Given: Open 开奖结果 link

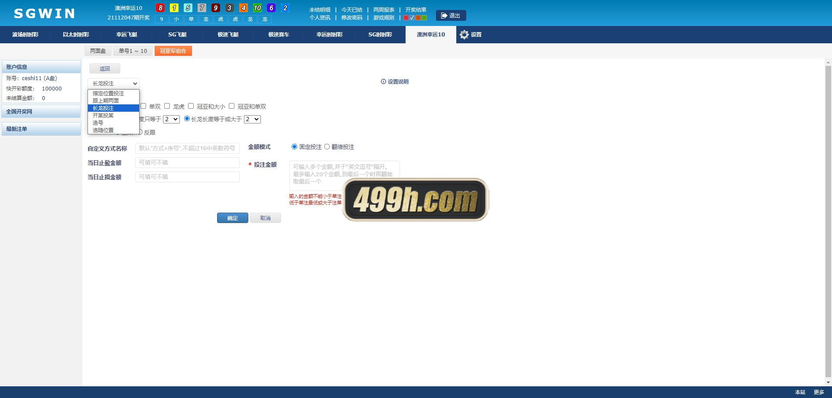Looking at the screenshot, I should point(416,10).
